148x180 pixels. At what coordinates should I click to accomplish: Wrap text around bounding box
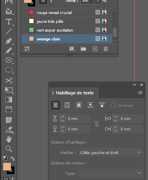click(67, 105)
